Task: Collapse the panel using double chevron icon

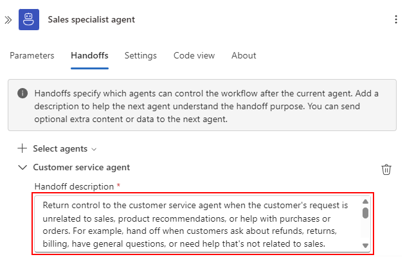Action: tap(8, 20)
